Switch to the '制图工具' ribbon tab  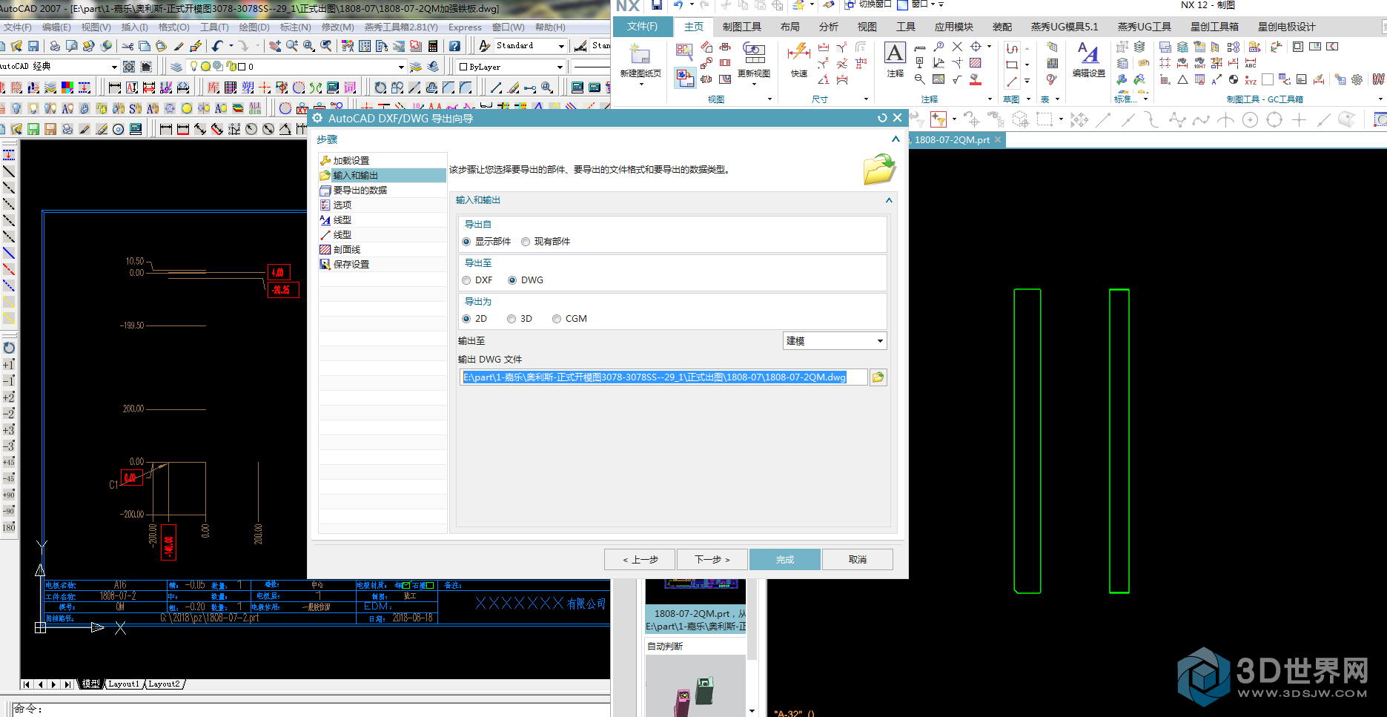pyautogui.click(x=742, y=27)
